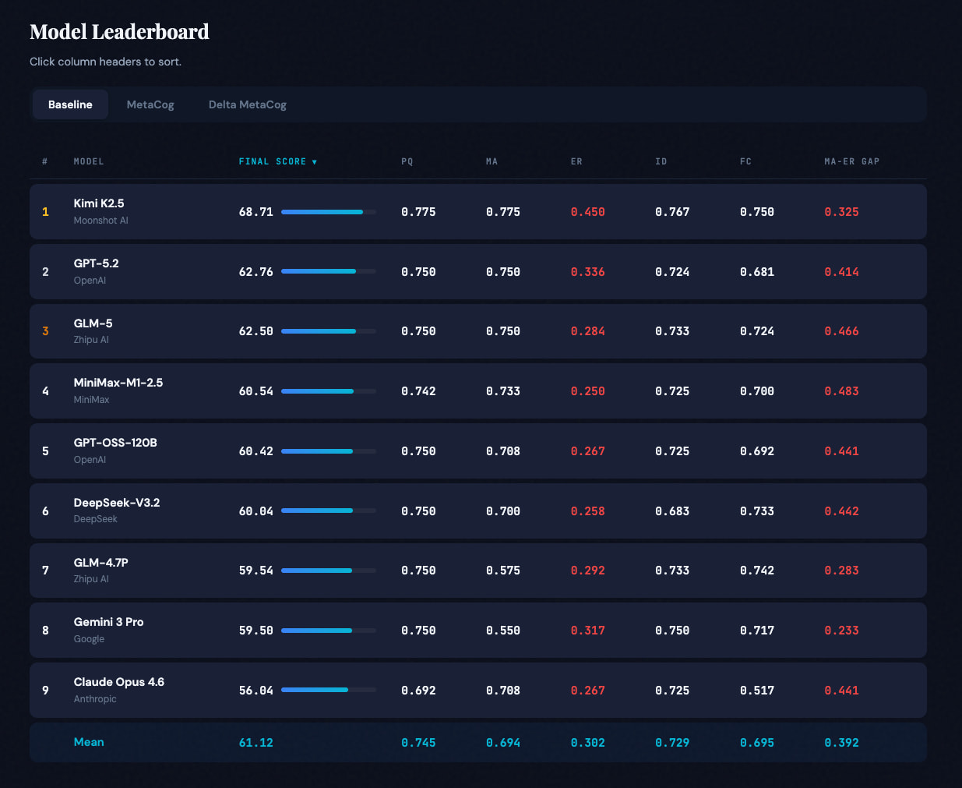Screen dimensions: 962x788
Task: Sort leaderboard by ID column
Action: (x=661, y=161)
